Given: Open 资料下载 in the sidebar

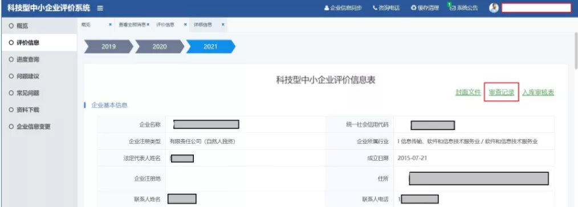Looking at the screenshot, I should (28, 109).
